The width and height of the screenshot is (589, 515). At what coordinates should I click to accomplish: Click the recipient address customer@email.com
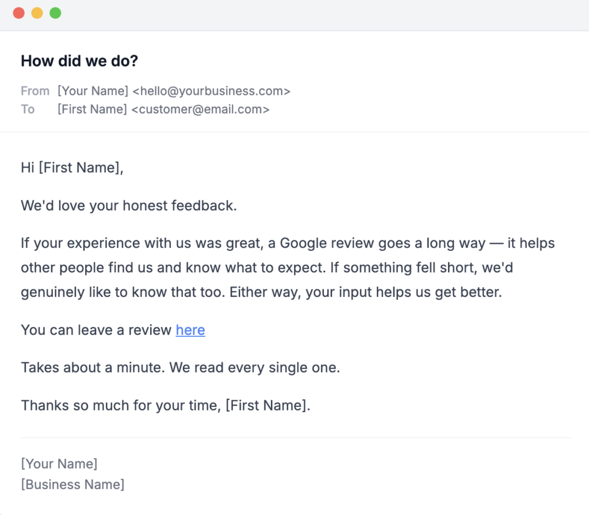pyautogui.click(x=201, y=110)
